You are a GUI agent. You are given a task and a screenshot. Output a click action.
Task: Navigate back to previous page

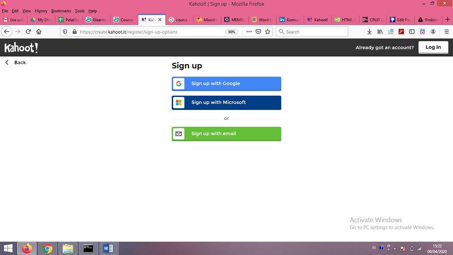coord(7,32)
